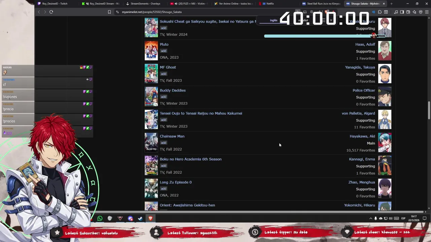Screen dimensions: 431x242
Task: Open character Zhao, Menghua
Action: (x=362, y=182)
